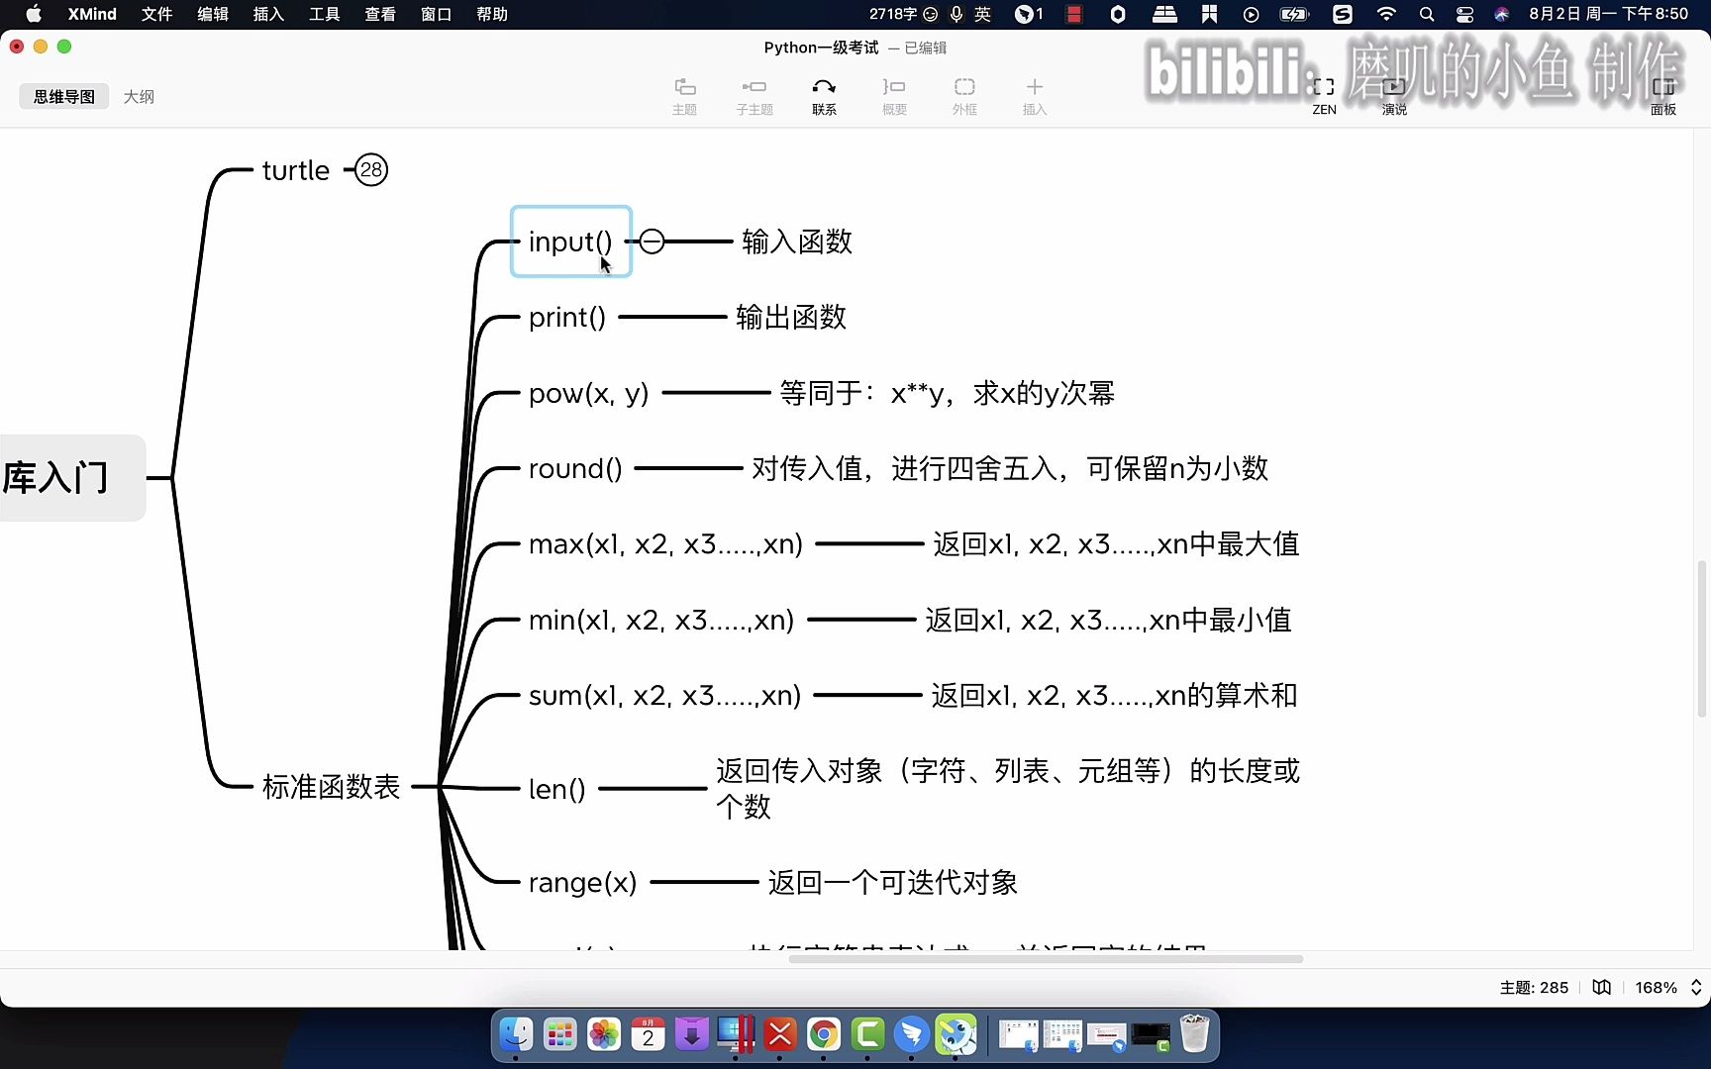Viewport: 1711px width, 1069px height.
Task: Switch to the 大纲 outline tab
Action: (x=139, y=96)
